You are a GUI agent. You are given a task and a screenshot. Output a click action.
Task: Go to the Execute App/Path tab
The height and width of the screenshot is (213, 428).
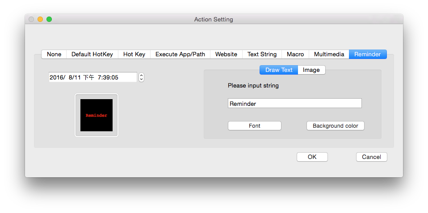pos(180,54)
